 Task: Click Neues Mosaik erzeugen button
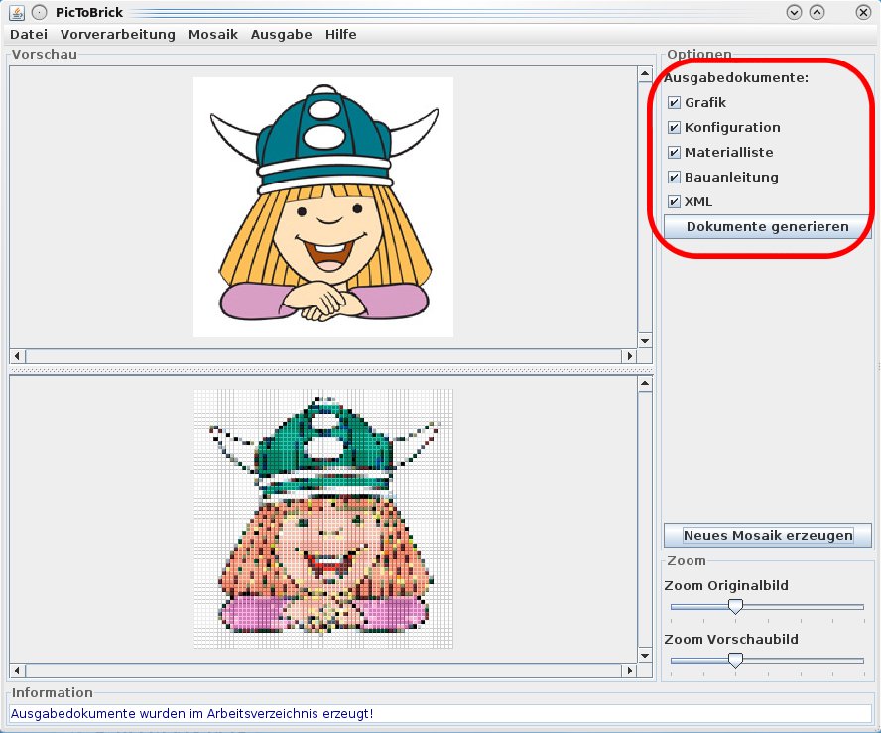click(768, 535)
